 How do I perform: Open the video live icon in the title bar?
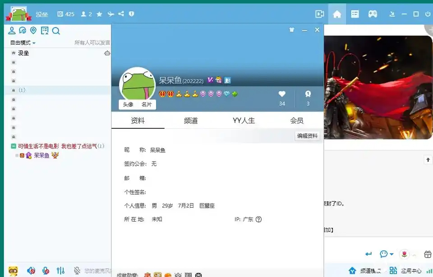319,14
